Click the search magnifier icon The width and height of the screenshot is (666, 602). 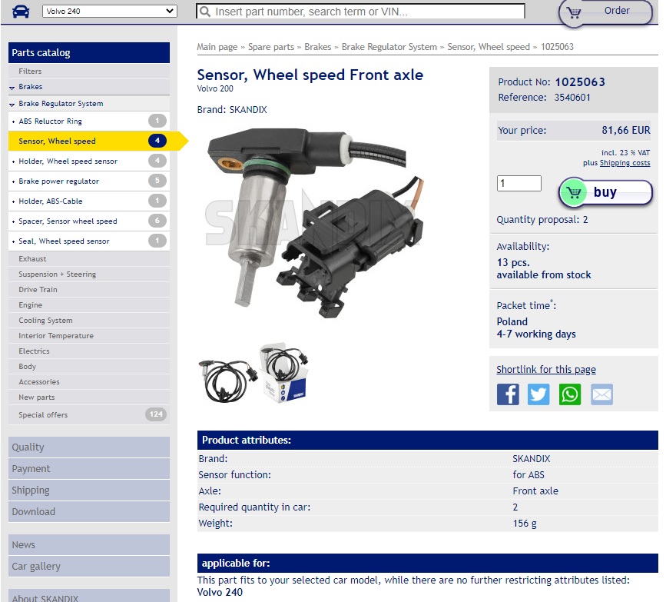pos(204,12)
